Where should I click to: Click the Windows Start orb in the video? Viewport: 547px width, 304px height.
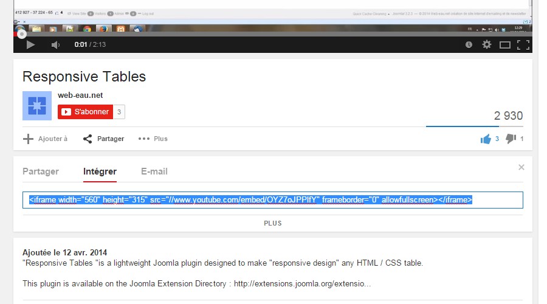pos(19,28)
